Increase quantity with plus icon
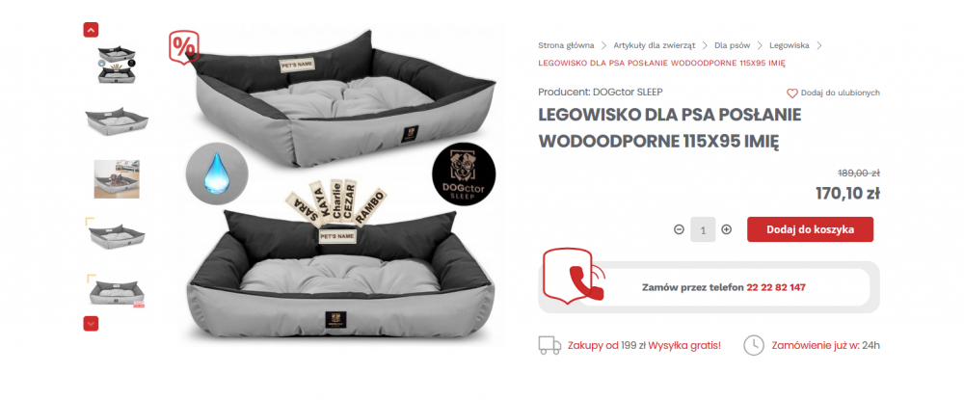The height and width of the screenshot is (400, 964). (726, 229)
